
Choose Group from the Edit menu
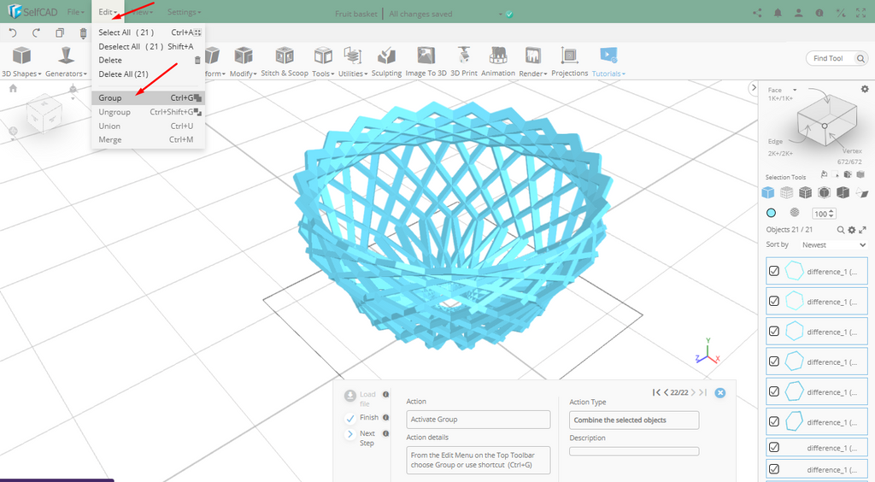(x=110, y=98)
